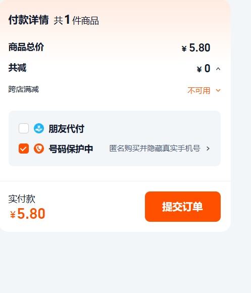251x293 pixels.
Task: Click the orange 号码保护 phone shield icon
Action: 39,149
